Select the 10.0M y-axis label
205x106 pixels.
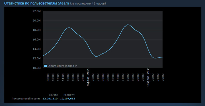[x=37, y=68]
